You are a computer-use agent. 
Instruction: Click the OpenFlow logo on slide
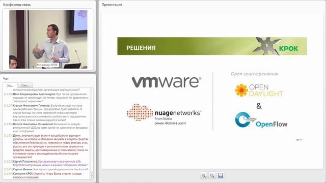[261, 120]
